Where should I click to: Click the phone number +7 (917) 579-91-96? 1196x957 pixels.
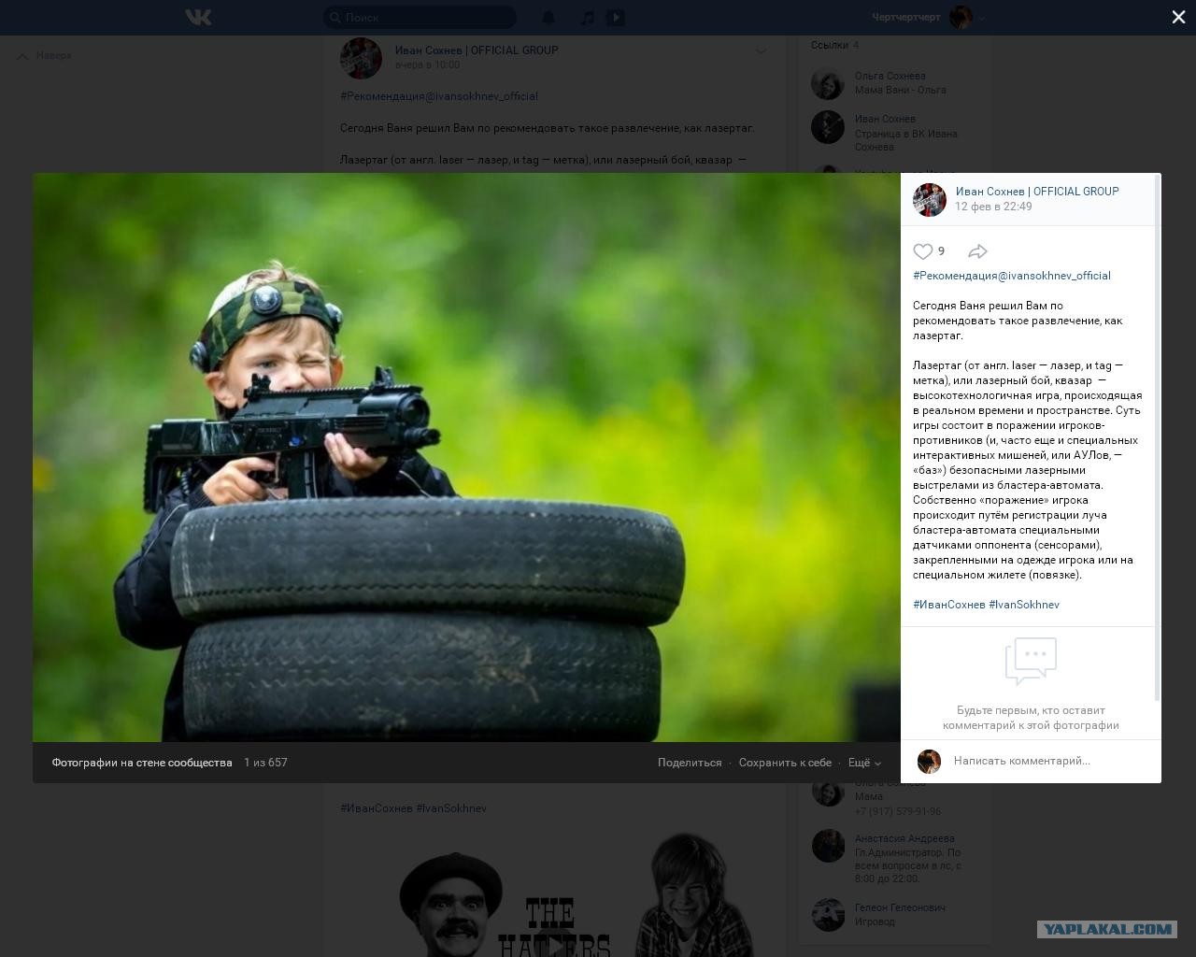[898, 811]
